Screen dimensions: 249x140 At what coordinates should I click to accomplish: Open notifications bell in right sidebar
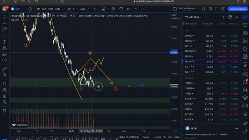245,114
